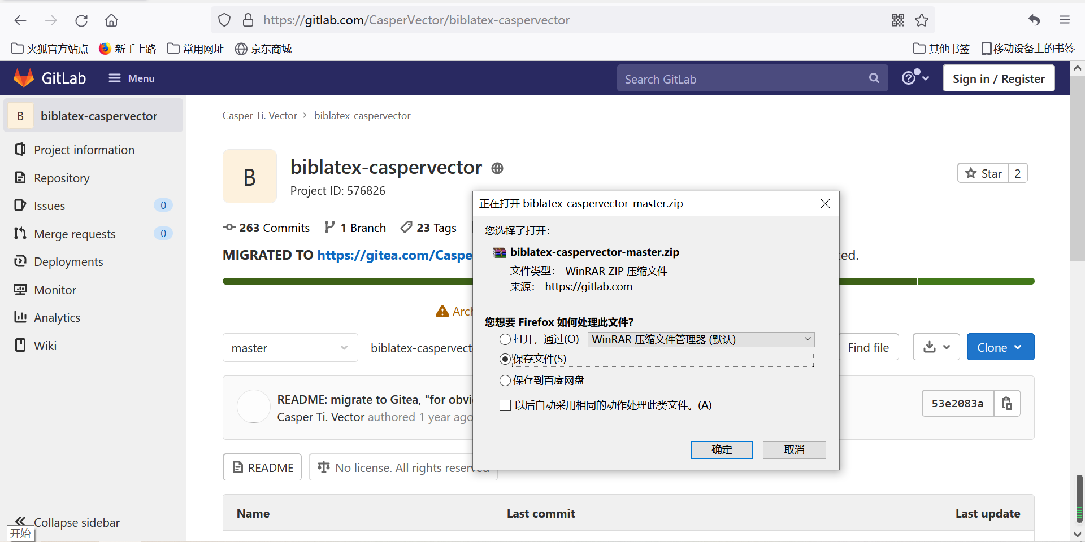This screenshot has width=1085, height=542.
Task: Click the GitLab fox logo
Action: coord(24,78)
